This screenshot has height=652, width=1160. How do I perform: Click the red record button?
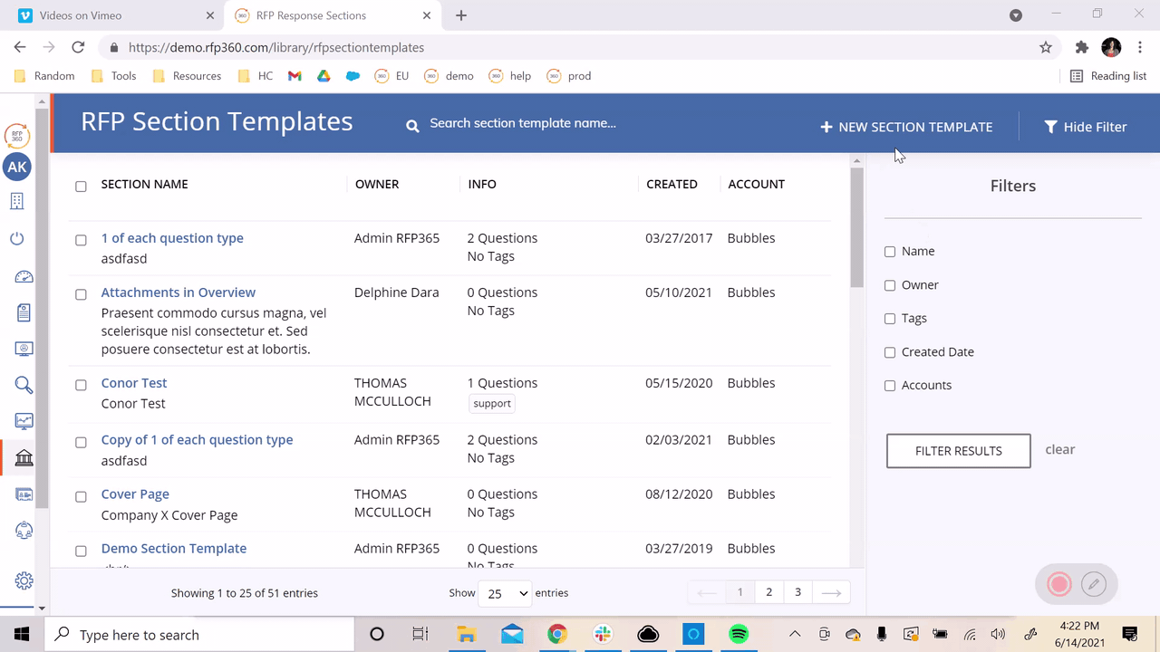pos(1058,584)
